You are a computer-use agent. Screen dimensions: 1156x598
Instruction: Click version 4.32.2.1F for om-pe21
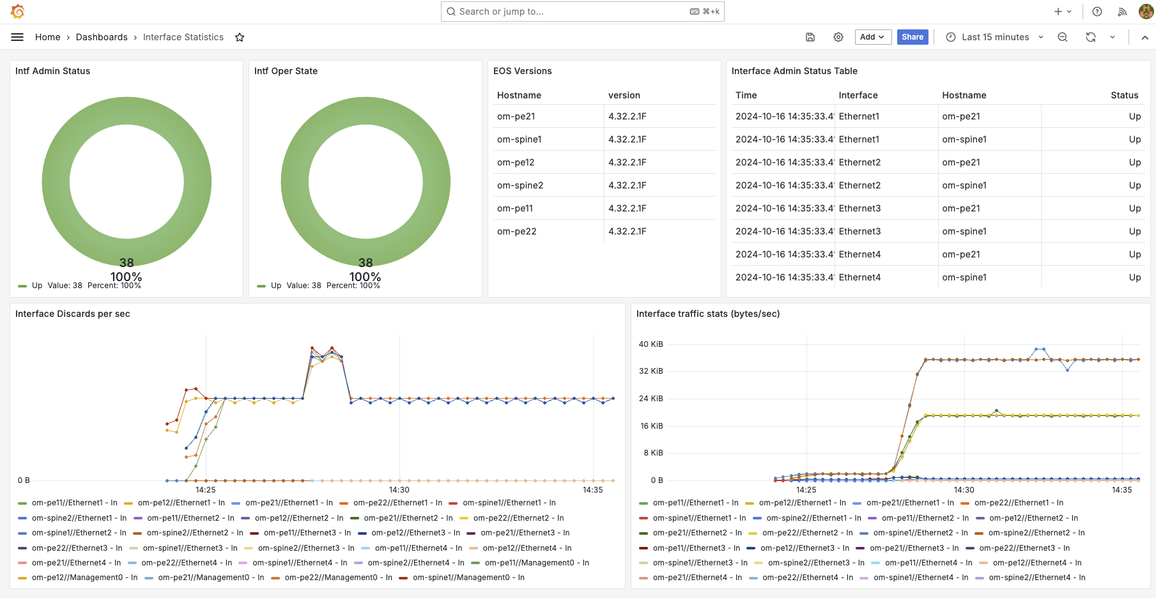[628, 116]
